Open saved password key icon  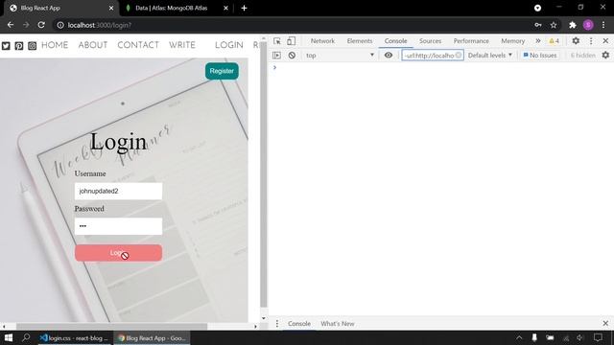538,25
